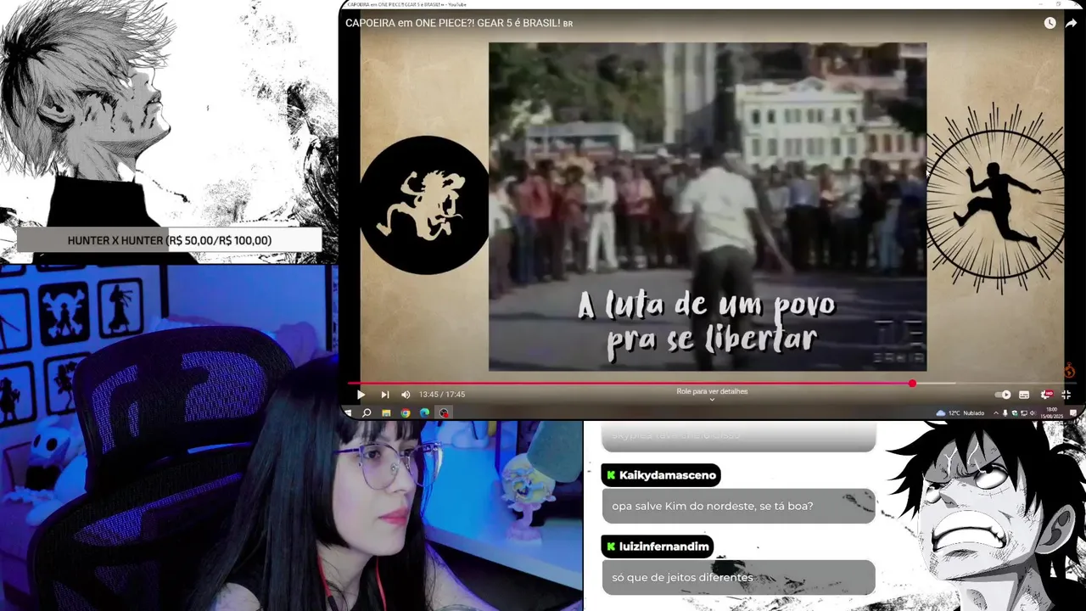The image size is (1086, 611).
Task: Click the taskbar clock showing 18:00
Action: (x=1052, y=413)
